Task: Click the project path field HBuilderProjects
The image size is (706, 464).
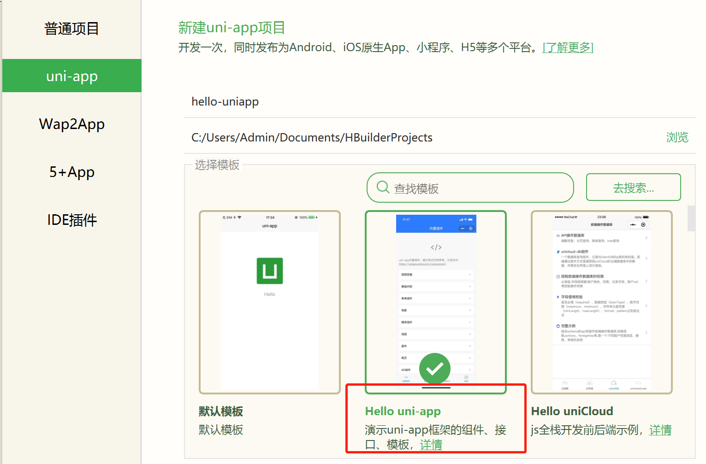Action: point(415,138)
